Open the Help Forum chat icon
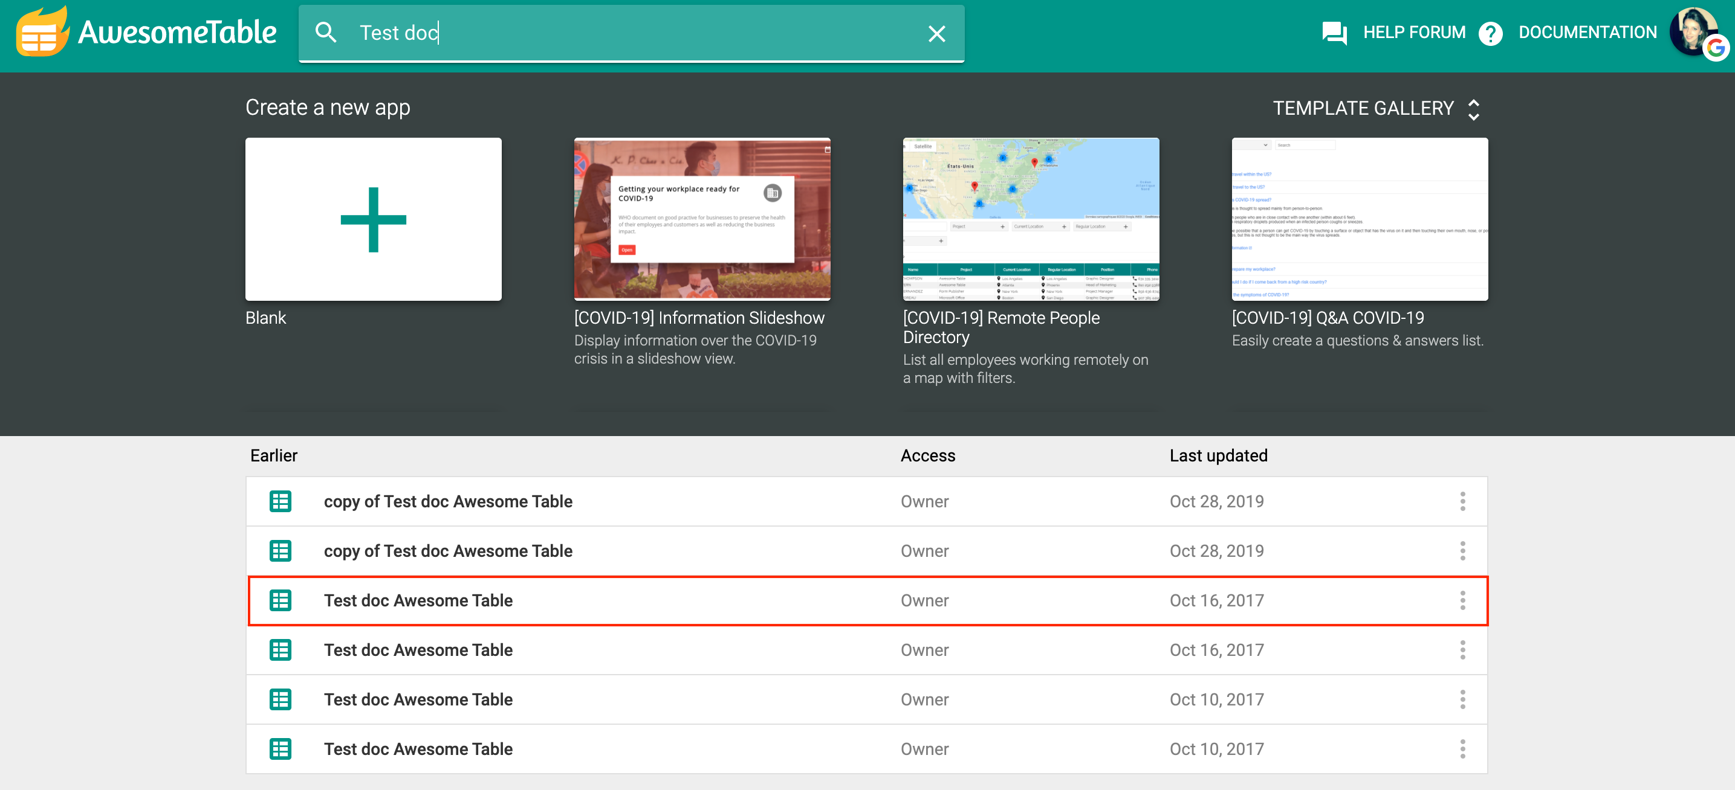 click(1334, 32)
